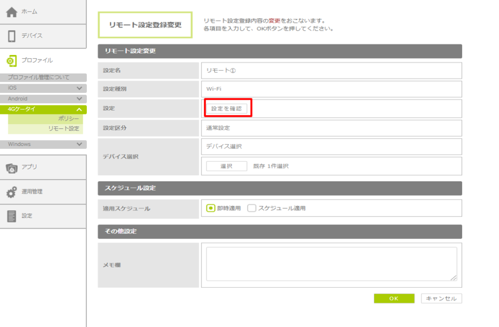Click inside the メモ欄 text area
Viewport: 499px width, 327px height.
click(331, 264)
